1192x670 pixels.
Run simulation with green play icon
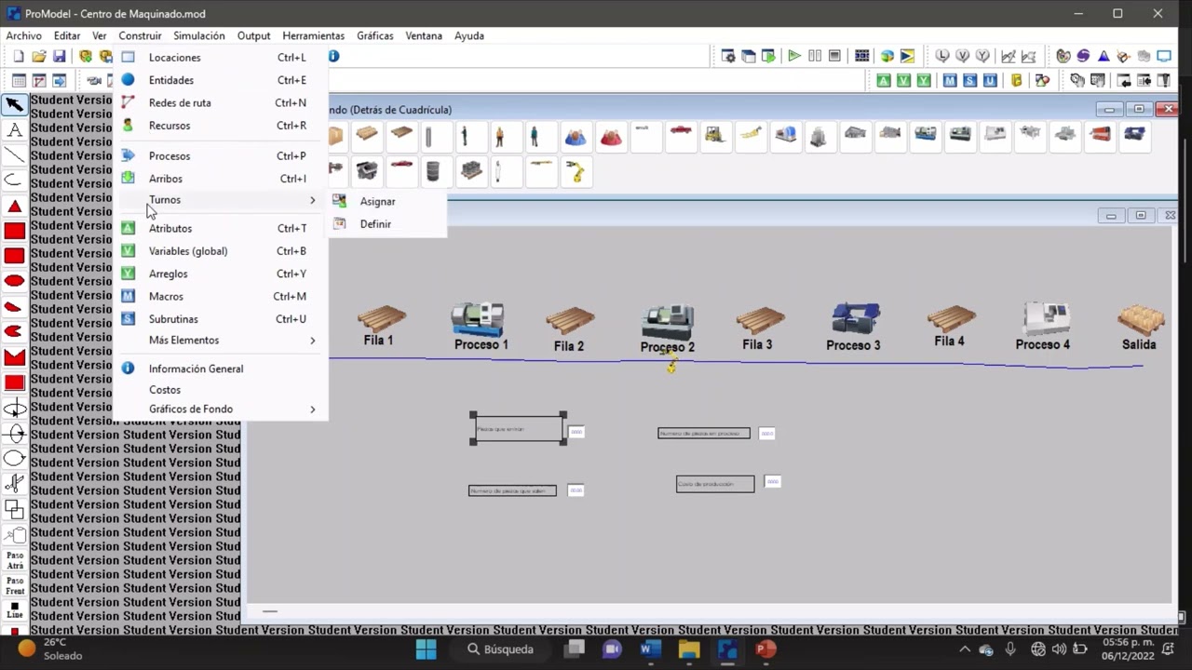tap(794, 56)
